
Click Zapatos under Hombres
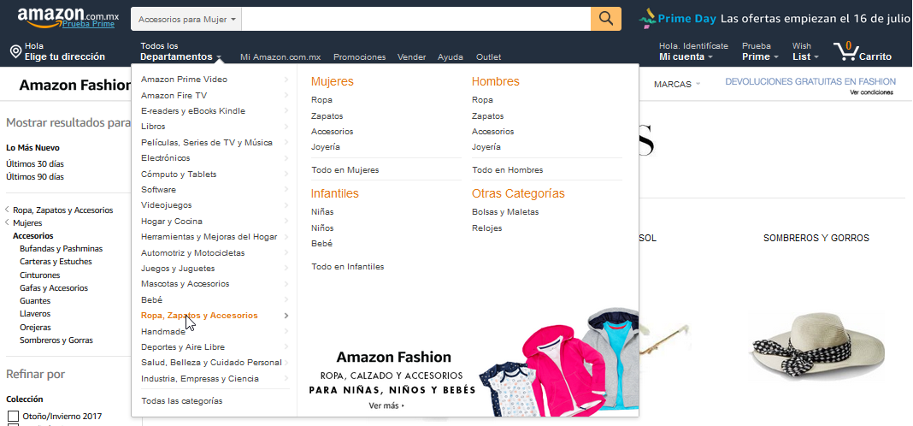(x=488, y=116)
